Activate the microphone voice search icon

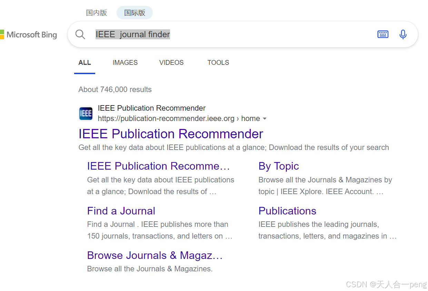[403, 34]
